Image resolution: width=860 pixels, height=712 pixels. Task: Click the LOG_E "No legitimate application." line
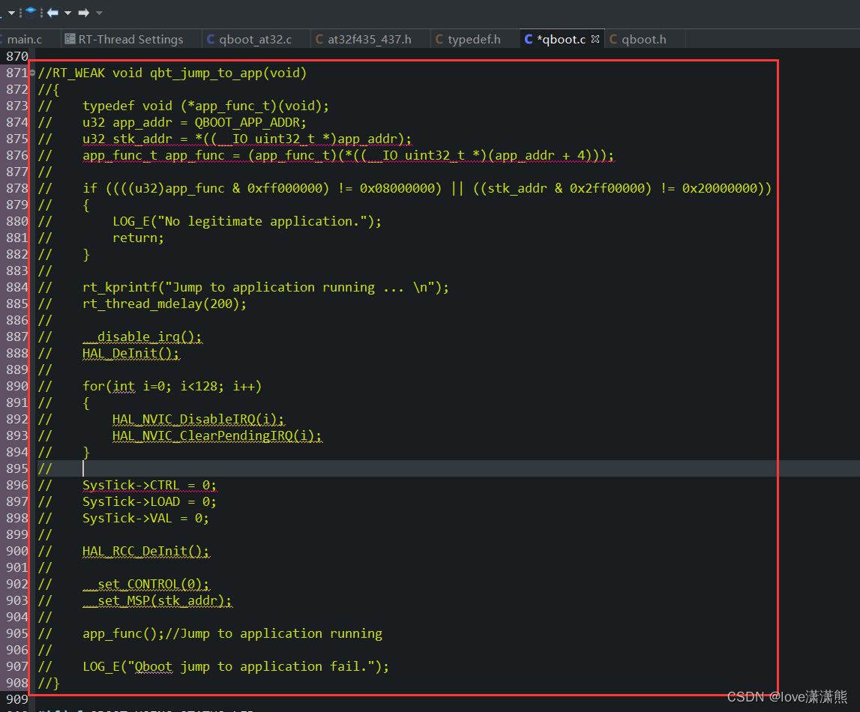point(247,221)
